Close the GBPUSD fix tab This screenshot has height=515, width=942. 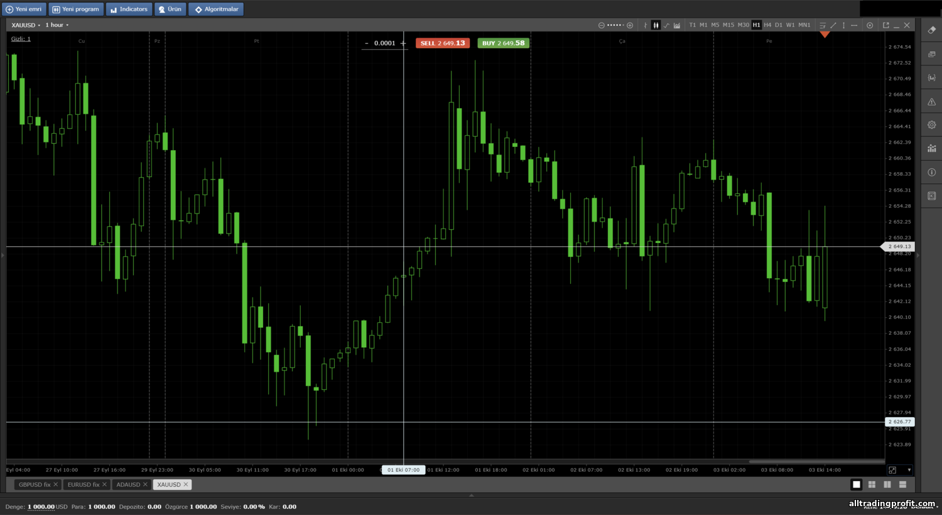click(56, 485)
